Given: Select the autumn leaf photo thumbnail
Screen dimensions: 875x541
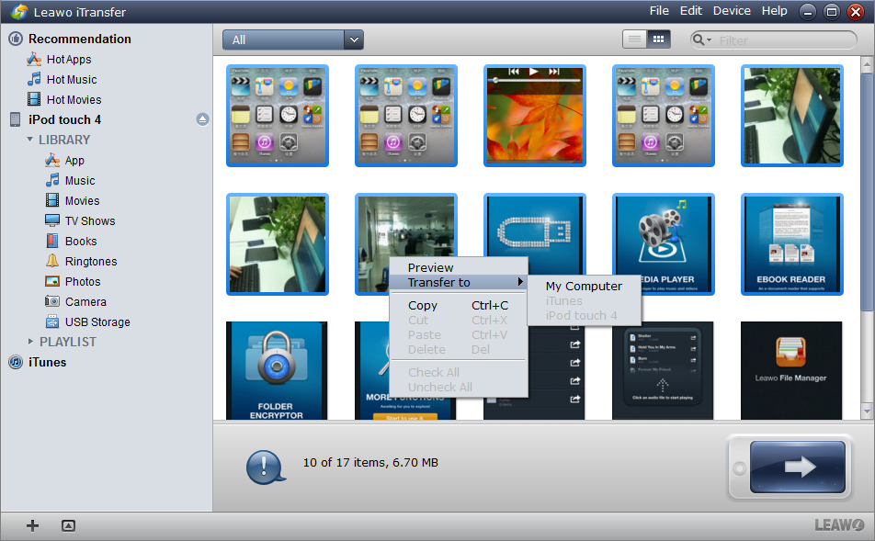Looking at the screenshot, I should click(x=535, y=116).
